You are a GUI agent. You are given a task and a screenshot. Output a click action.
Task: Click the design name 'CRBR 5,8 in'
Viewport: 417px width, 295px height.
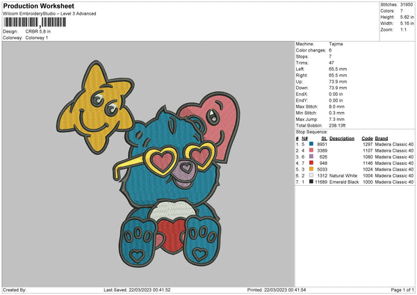[x=38, y=31]
